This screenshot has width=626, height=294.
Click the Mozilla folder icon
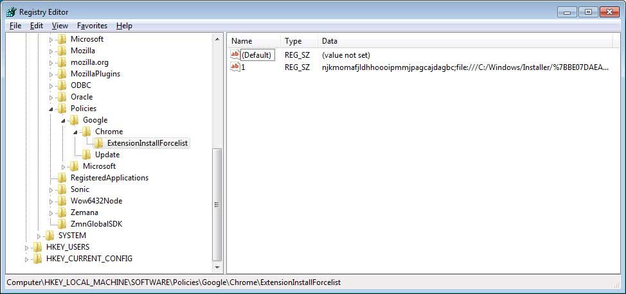62,51
